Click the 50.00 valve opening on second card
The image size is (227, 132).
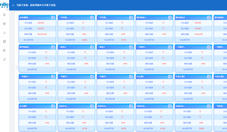click(85, 40)
